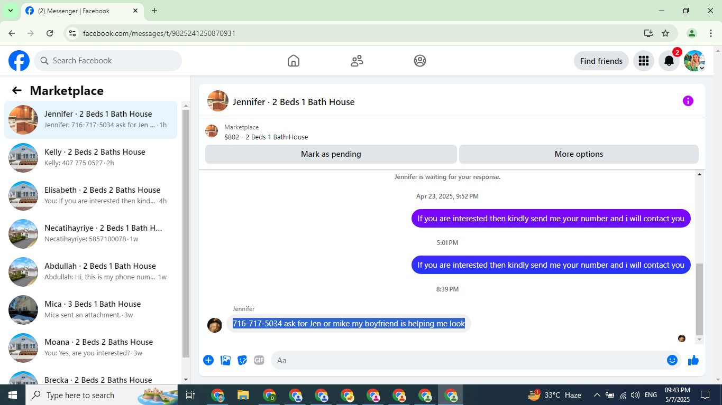The height and width of the screenshot is (405, 722).
Task: Click browser back arrow
Action: click(12, 33)
